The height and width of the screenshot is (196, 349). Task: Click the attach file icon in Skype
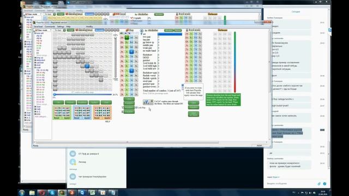click(x=319, y=183)
